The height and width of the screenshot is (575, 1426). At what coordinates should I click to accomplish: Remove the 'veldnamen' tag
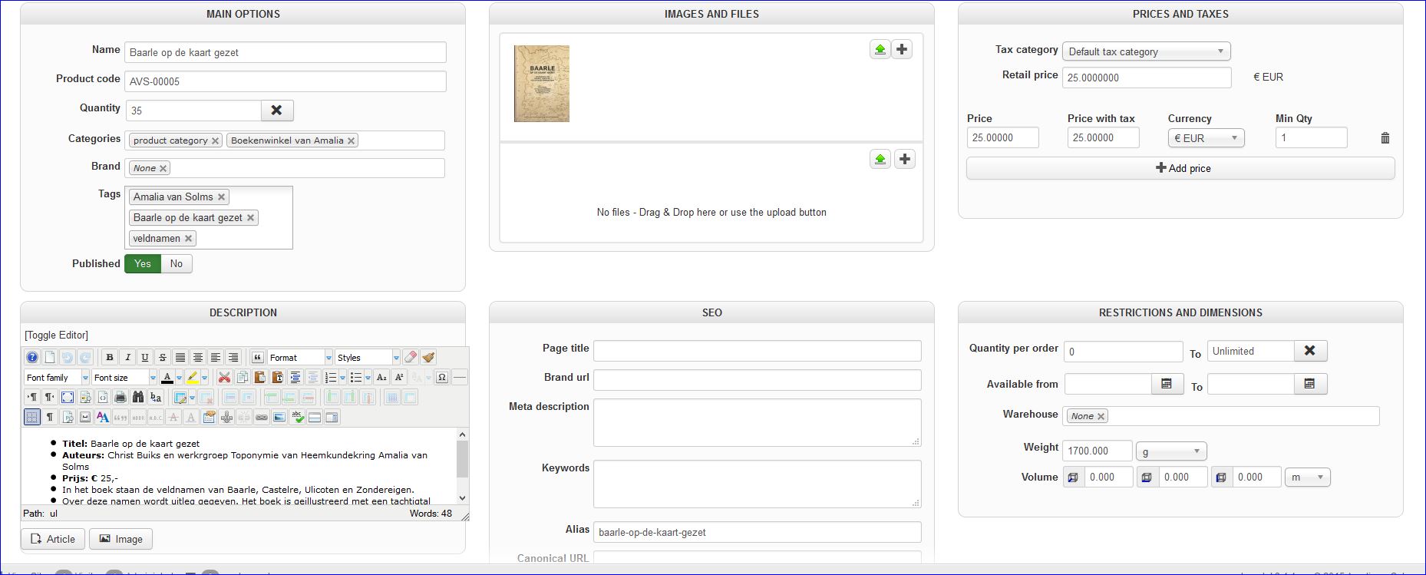(x=188, y=239)
